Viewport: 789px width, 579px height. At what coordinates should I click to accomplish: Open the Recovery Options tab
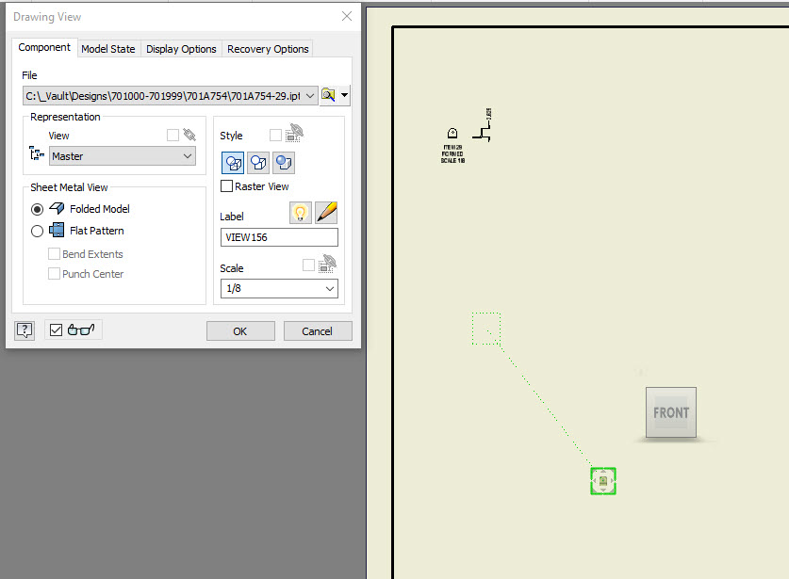[267, 47]
